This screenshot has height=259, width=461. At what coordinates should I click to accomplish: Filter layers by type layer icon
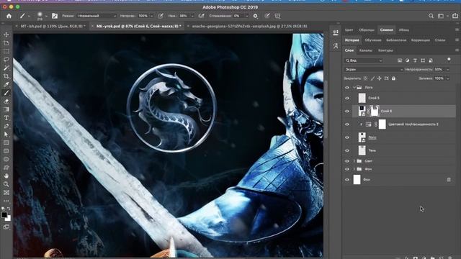click(415, 60)
